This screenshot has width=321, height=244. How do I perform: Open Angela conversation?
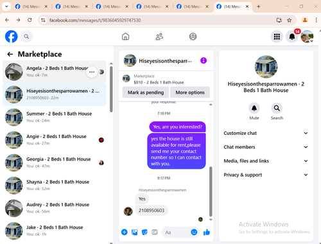[x=55, y=72]
